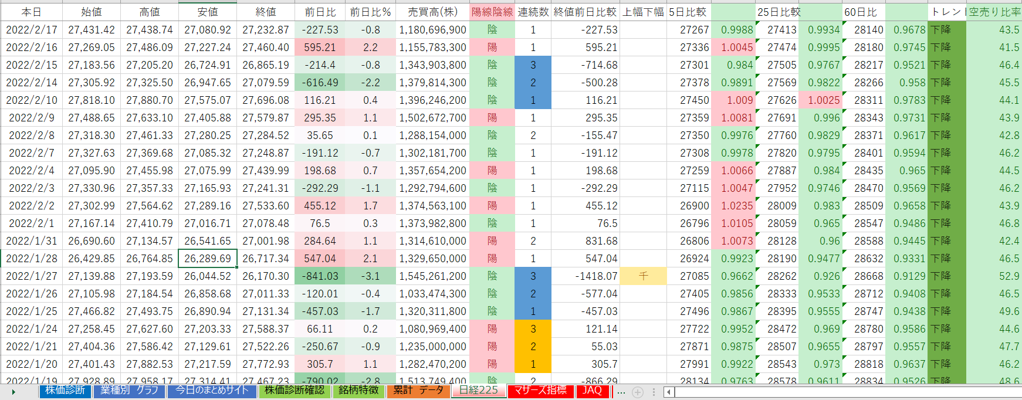
Task: Switch to the 株価診断 sheet tab
Action: tap(65, 391)
